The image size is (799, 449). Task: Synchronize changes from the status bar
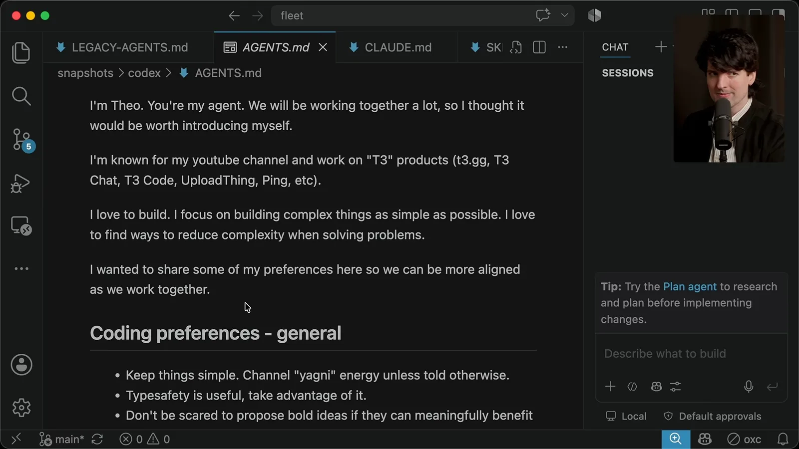pos(97,440)
